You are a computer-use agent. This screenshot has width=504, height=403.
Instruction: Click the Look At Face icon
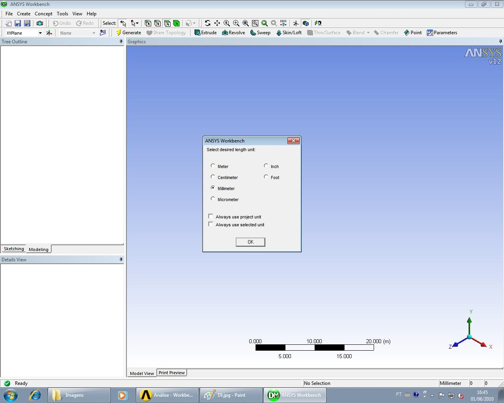pos(318,23)
